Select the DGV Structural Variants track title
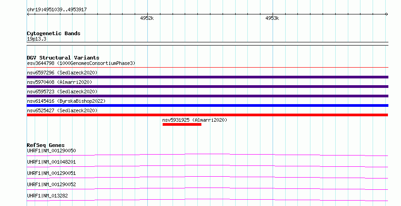 pyautogui.click(x=63, y=58)
